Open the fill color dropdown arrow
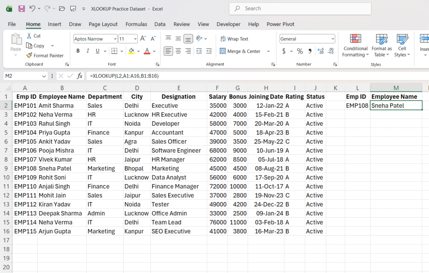 (138, 51)
